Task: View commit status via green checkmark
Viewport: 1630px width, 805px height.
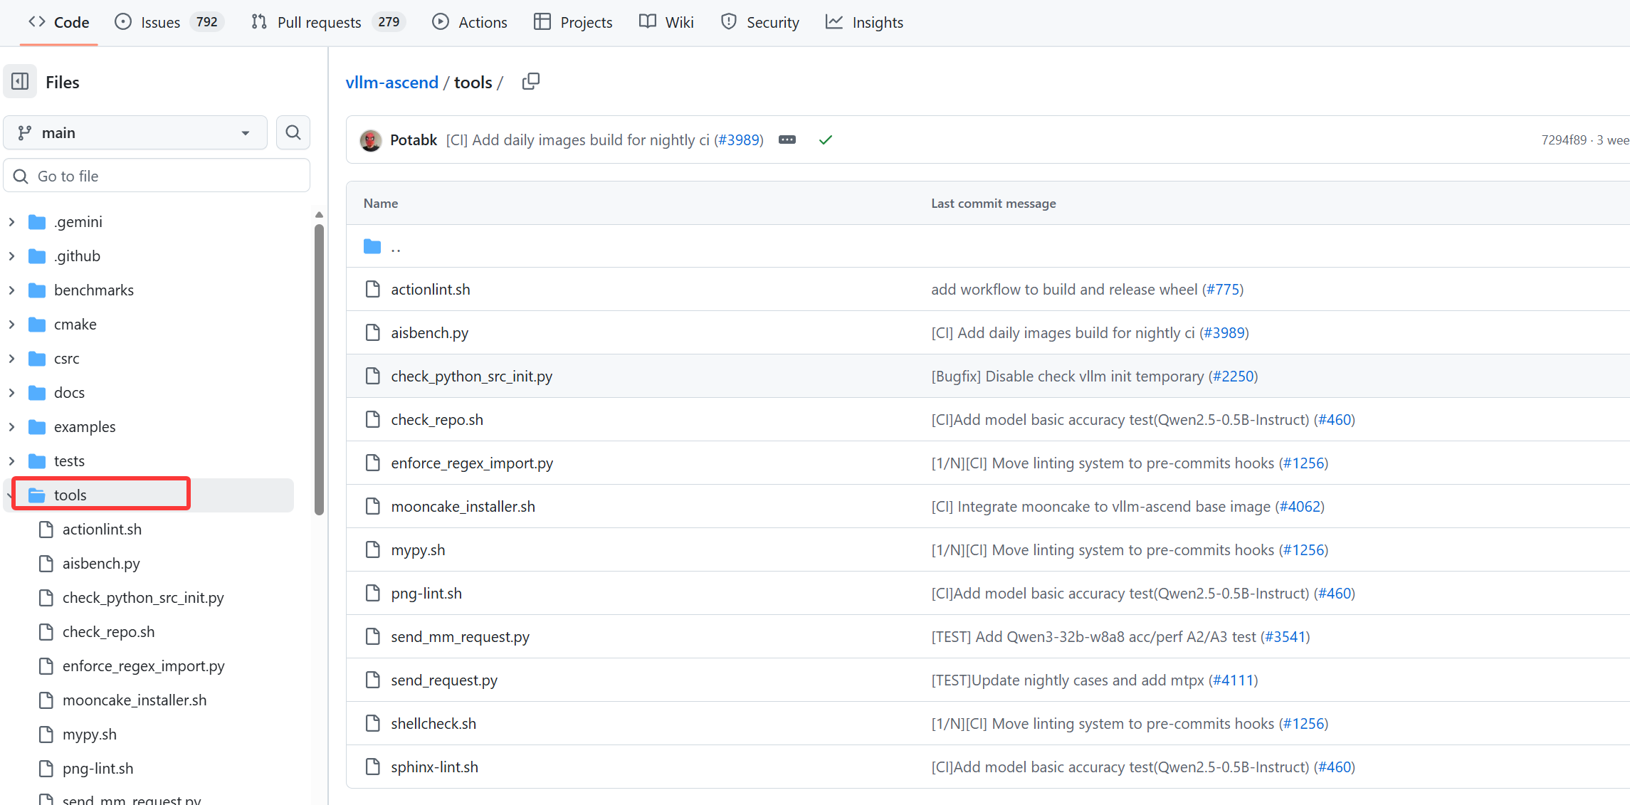Action: pyautogui.click(x=825, y=140)
